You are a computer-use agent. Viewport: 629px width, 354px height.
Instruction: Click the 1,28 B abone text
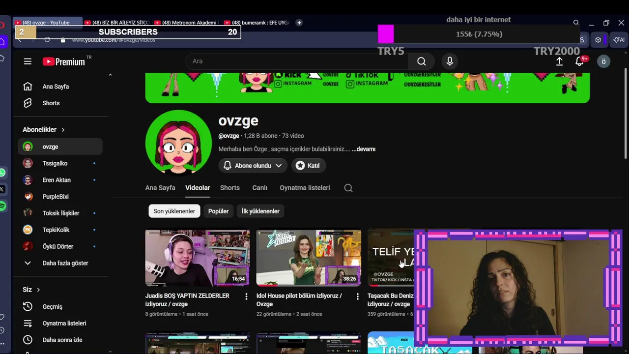[x=260, y=136]
